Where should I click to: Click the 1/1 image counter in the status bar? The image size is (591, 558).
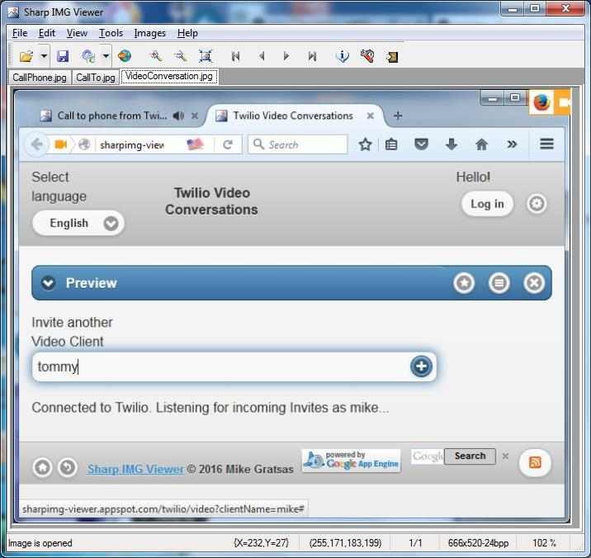[x=415, y=543]
